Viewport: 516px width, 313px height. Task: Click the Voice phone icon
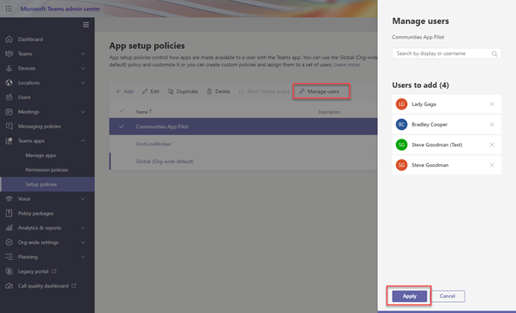point(9,198)
